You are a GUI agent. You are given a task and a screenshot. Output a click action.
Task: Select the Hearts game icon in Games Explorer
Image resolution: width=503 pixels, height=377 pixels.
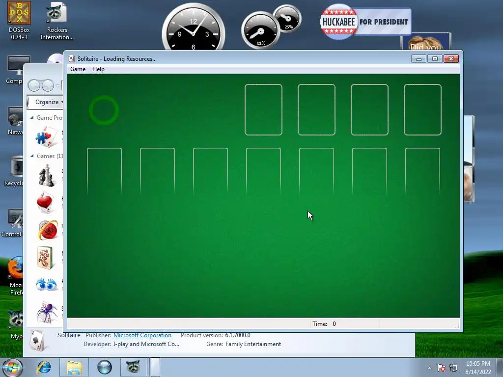45,202
